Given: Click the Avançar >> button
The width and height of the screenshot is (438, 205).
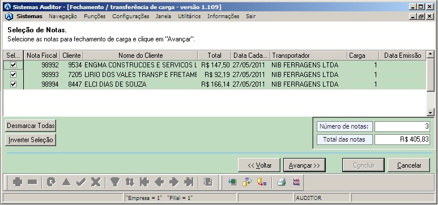Looking at the screenshot, I should pos(304,165).
